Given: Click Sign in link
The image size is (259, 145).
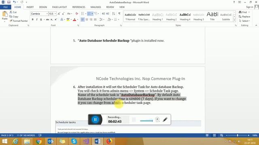Looking at the screenshot, I should [x=249, y=7].
